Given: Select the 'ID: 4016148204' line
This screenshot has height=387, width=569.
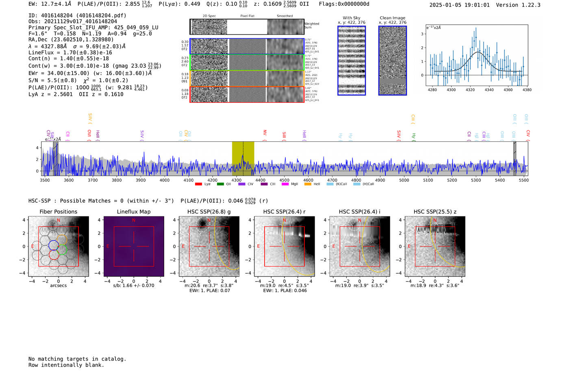Looking at the screenshot, I should (77, 15).
